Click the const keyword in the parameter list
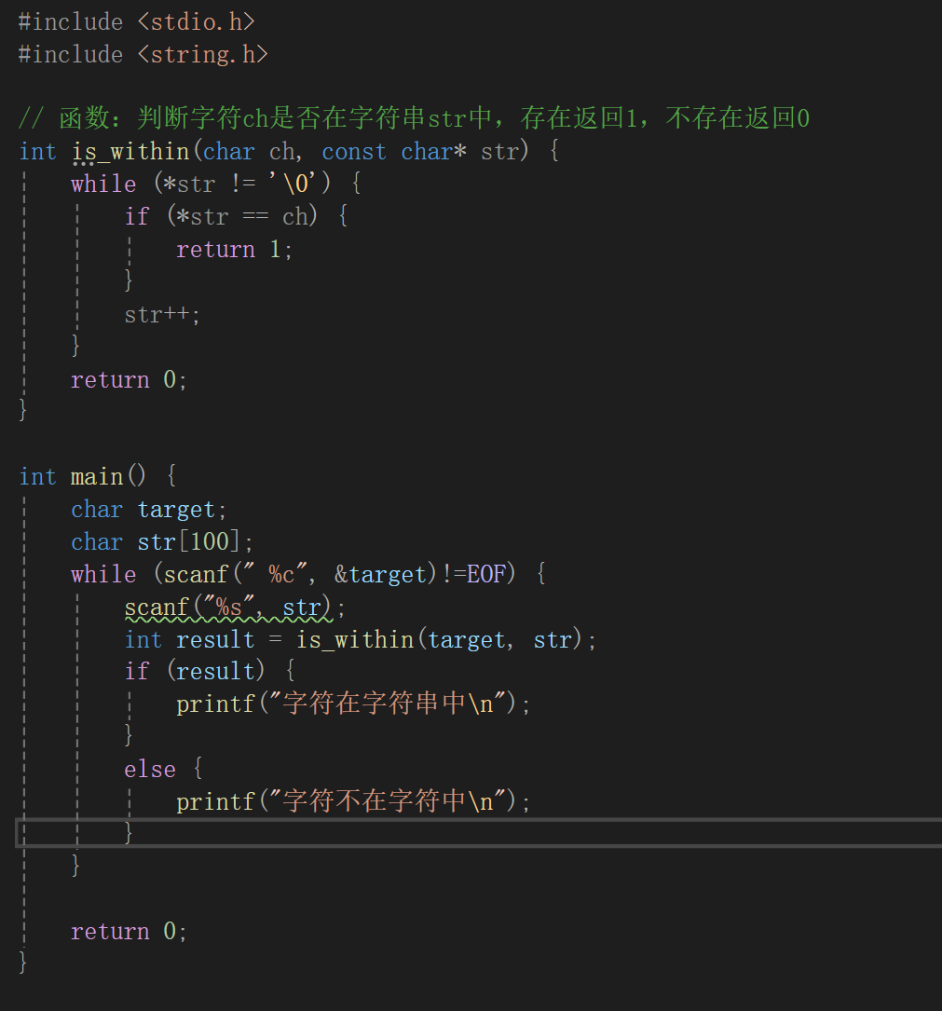Image resolution: width=942 pixels, height=1011 pixels. pyautogui.click(x=354, y=152)
